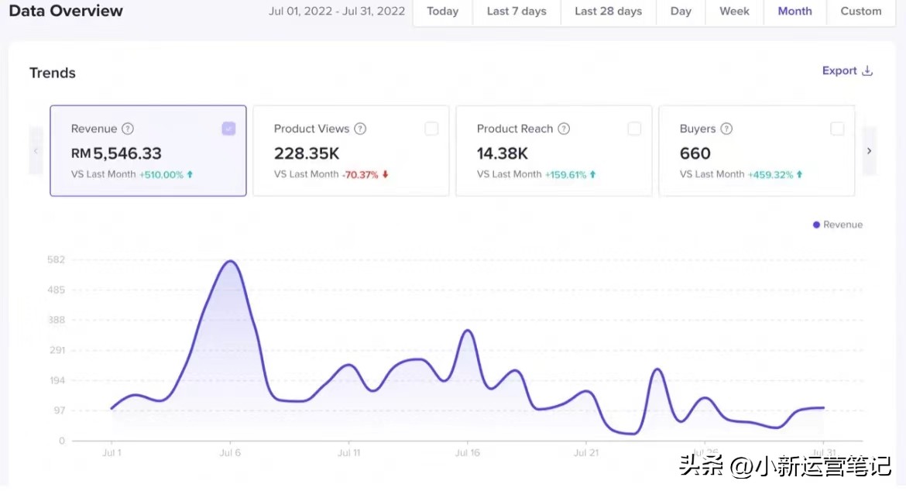
Task: Click the download icon next to Export
Action: pos(867,71)
